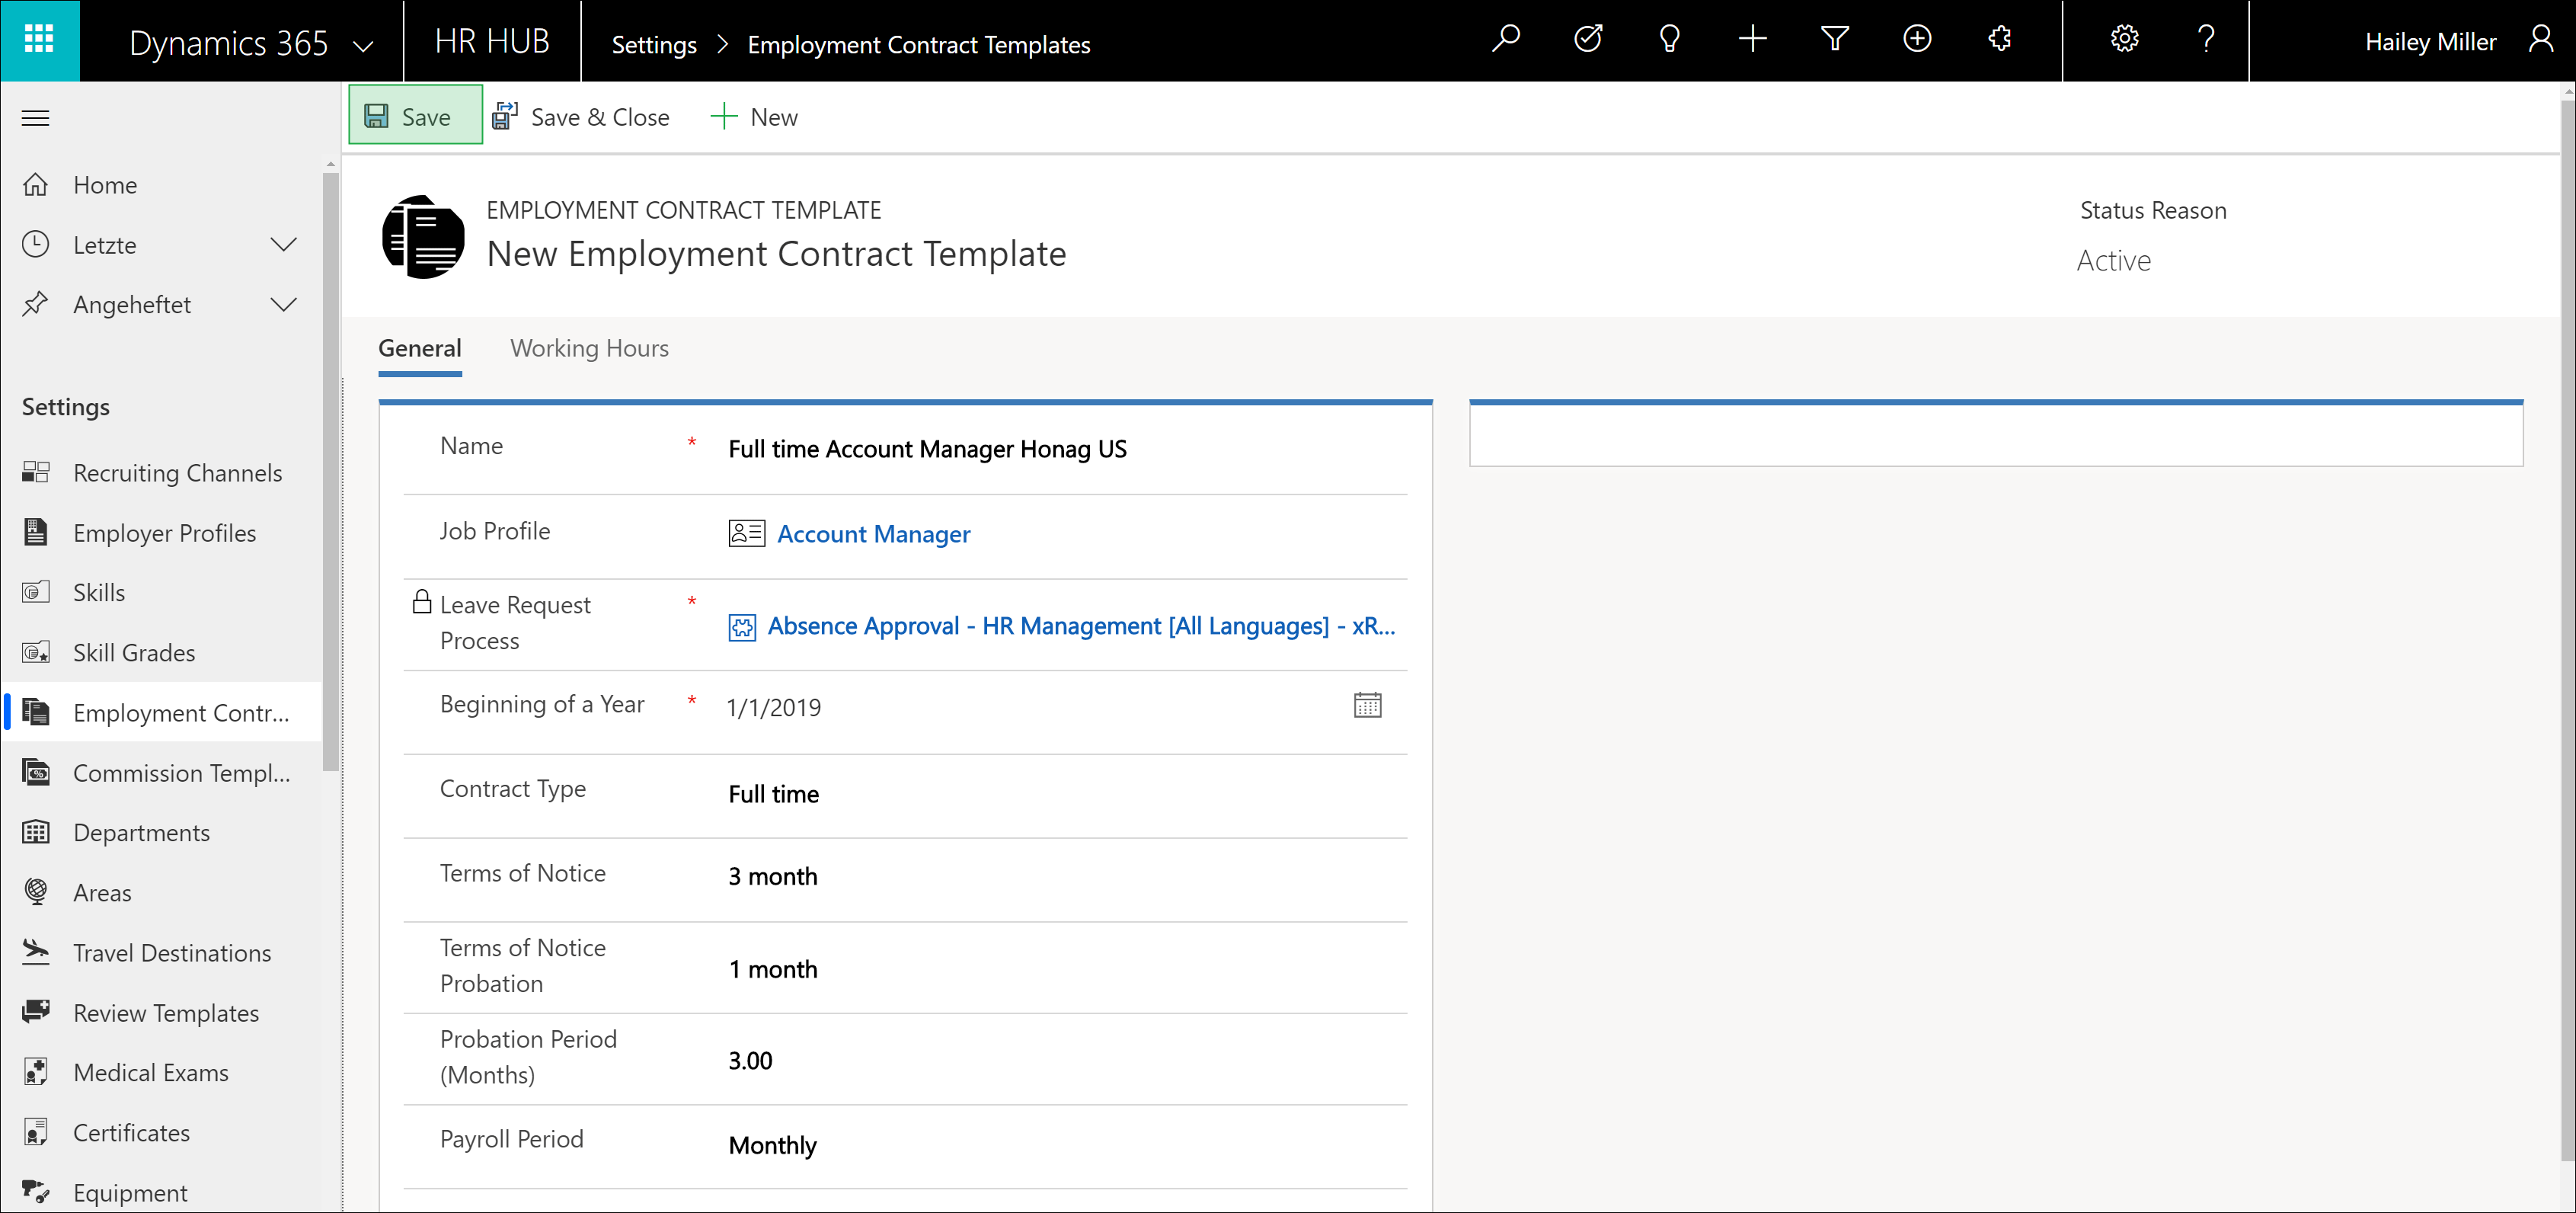Click the Travel Destinations plane icon
Image resolution: width=2576 pixels, height=1213 pixels.
(x=36, y=952)
